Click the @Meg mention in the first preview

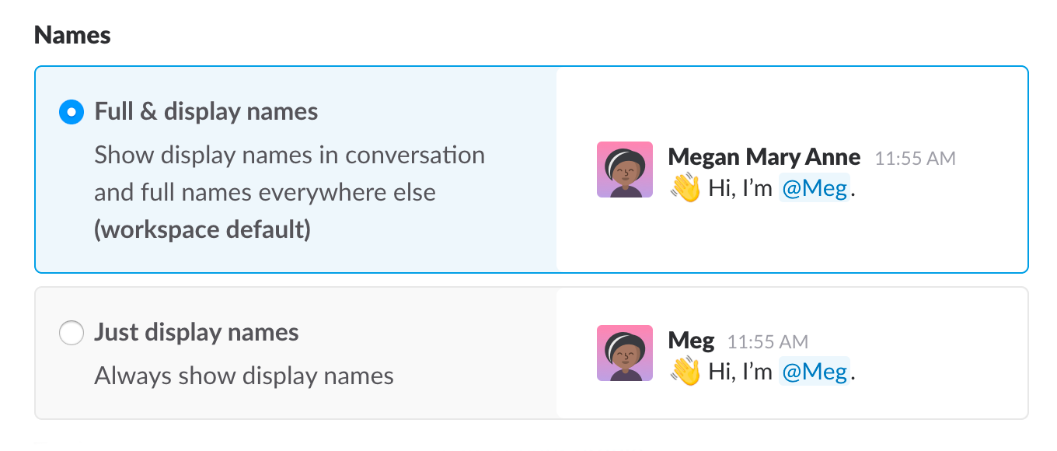[x=815, y=188]
